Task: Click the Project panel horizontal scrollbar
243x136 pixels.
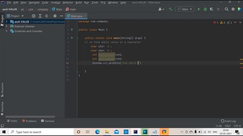Action: click(30, 117)
